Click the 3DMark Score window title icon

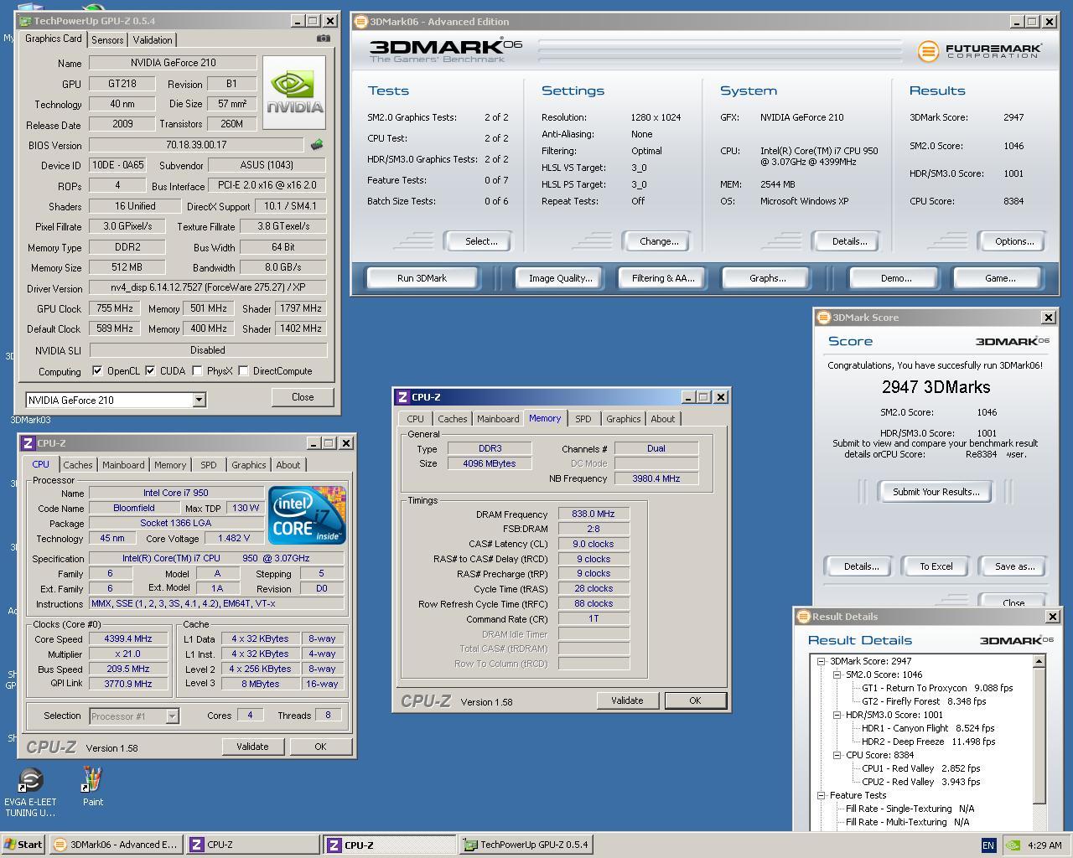click(x=823, y=318)
